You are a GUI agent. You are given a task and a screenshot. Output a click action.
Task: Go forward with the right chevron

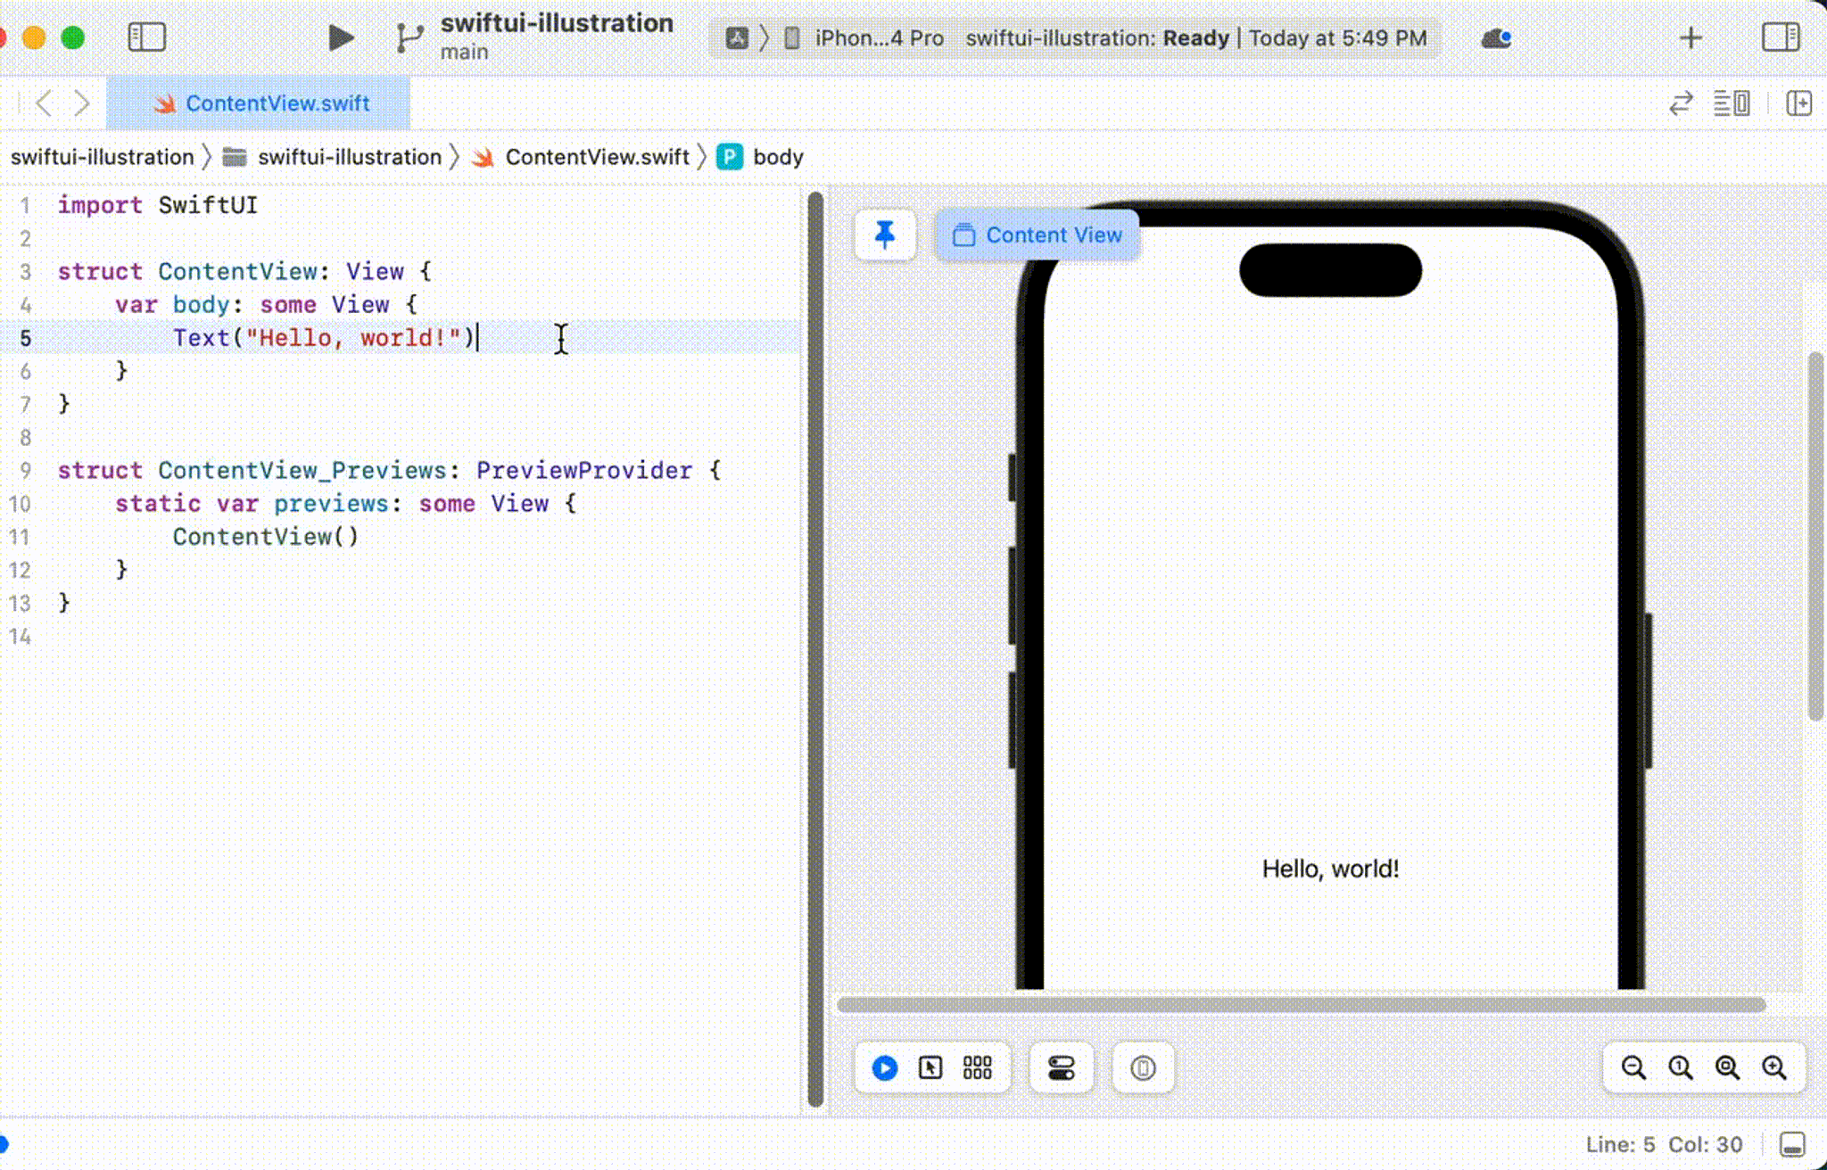point(81,103)
